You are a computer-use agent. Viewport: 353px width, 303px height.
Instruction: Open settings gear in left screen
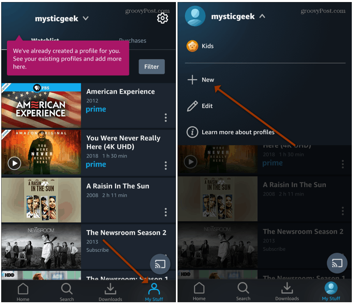tap(162, 18)
